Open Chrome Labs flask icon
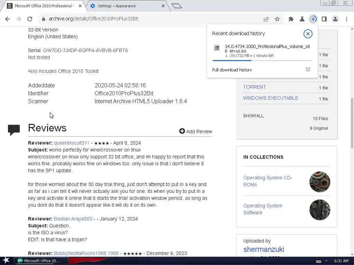 (302, 19)
